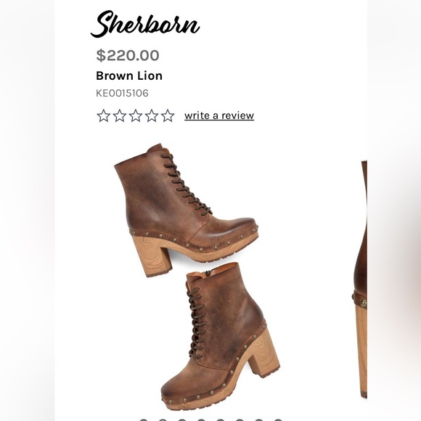Click the $220.00 price text
Screen dimensions: 421x421
(x=128, y=55)
